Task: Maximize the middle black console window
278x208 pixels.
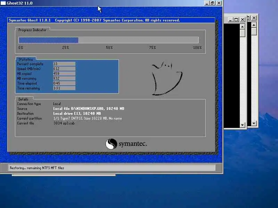Action: click(x=236, y=20)
